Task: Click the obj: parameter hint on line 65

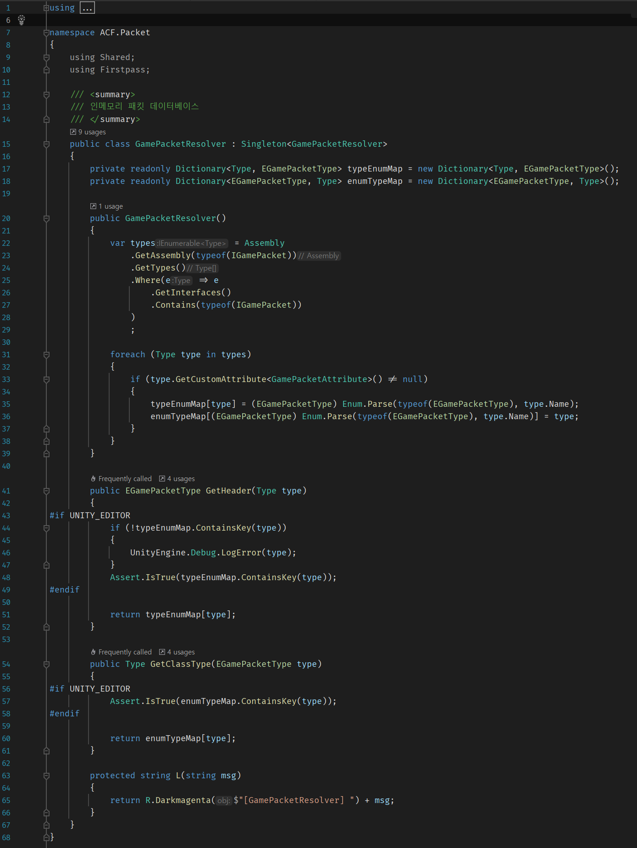Action: click(224, 801)
